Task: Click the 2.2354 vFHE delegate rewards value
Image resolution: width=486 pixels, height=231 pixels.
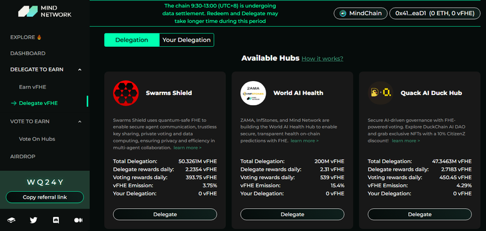Action: [201, 170]
